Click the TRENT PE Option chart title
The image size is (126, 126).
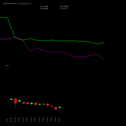coord(17,4)
